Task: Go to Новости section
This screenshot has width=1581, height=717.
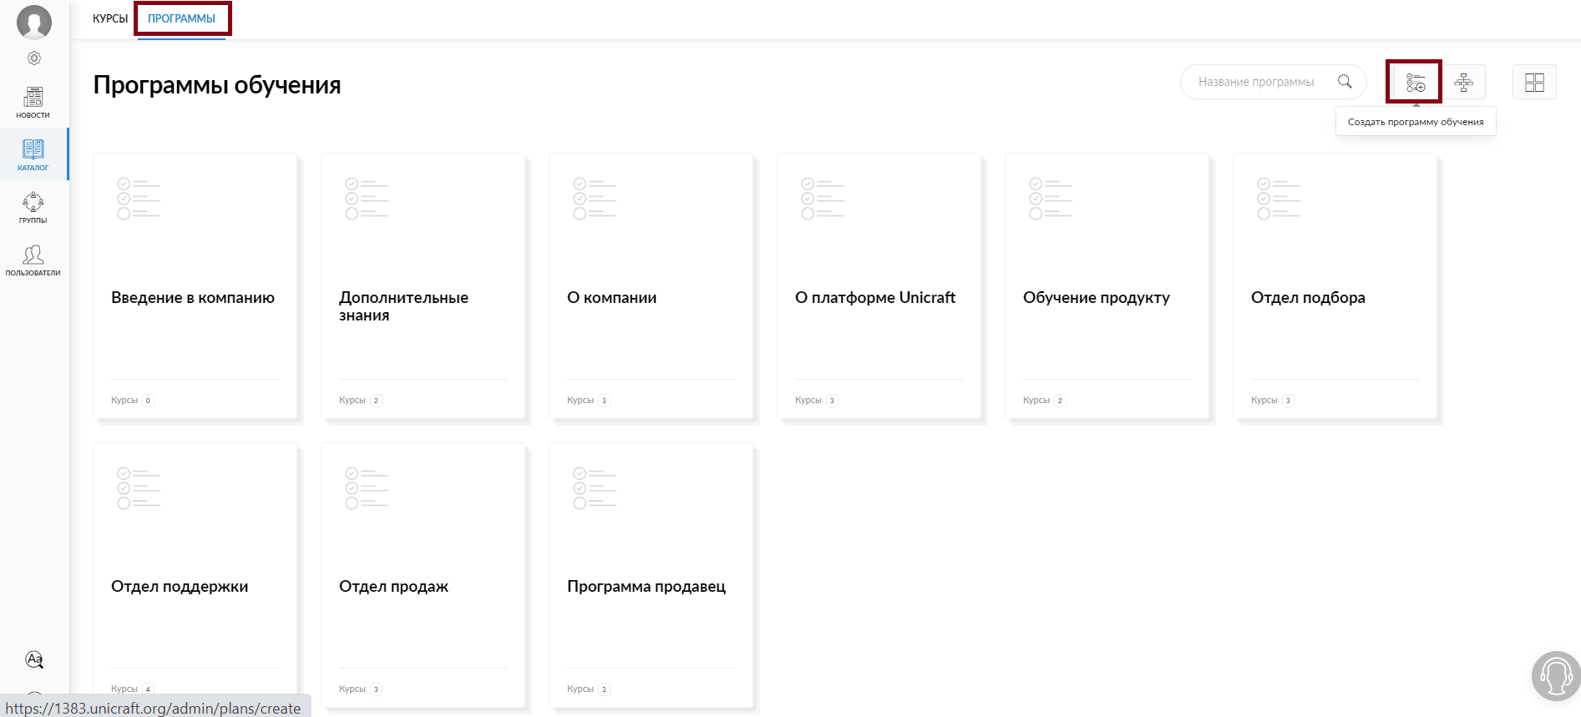Action: [x=33, y=103]
